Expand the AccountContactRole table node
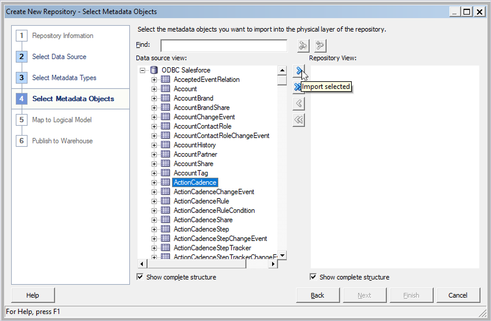 point(154,126)
